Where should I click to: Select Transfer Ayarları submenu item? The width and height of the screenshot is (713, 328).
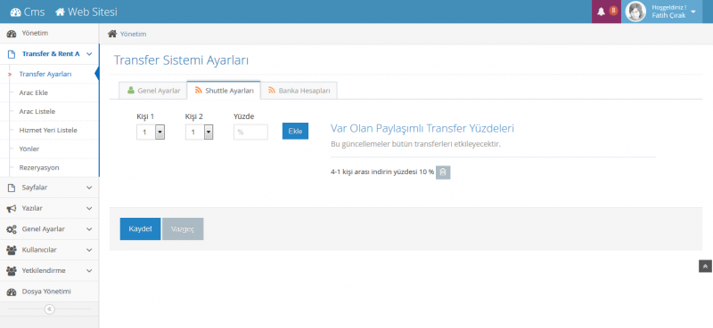pyautogui.click(x=45, y=74)
